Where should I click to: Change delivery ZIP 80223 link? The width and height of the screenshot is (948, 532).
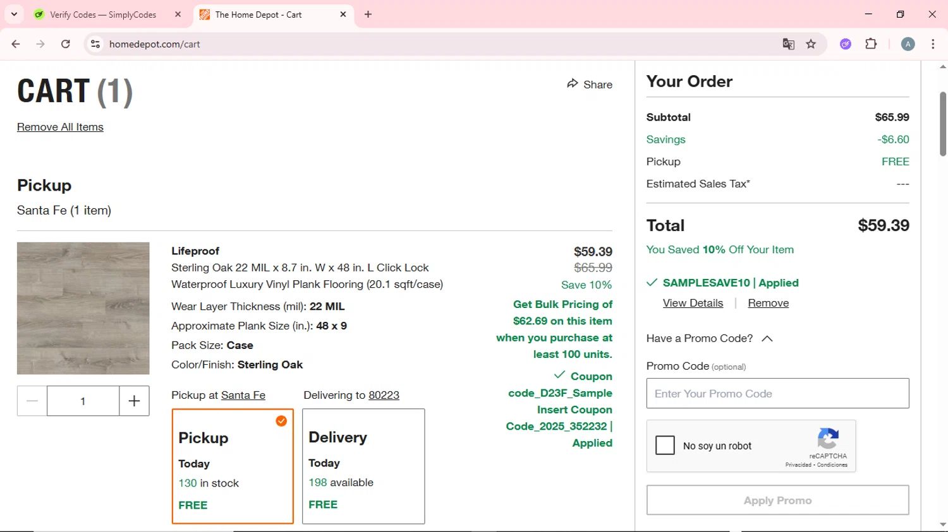384,395
